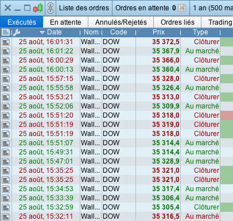Open details icon for 16:00:13 order
233x221 pixels.
[6, 69]
